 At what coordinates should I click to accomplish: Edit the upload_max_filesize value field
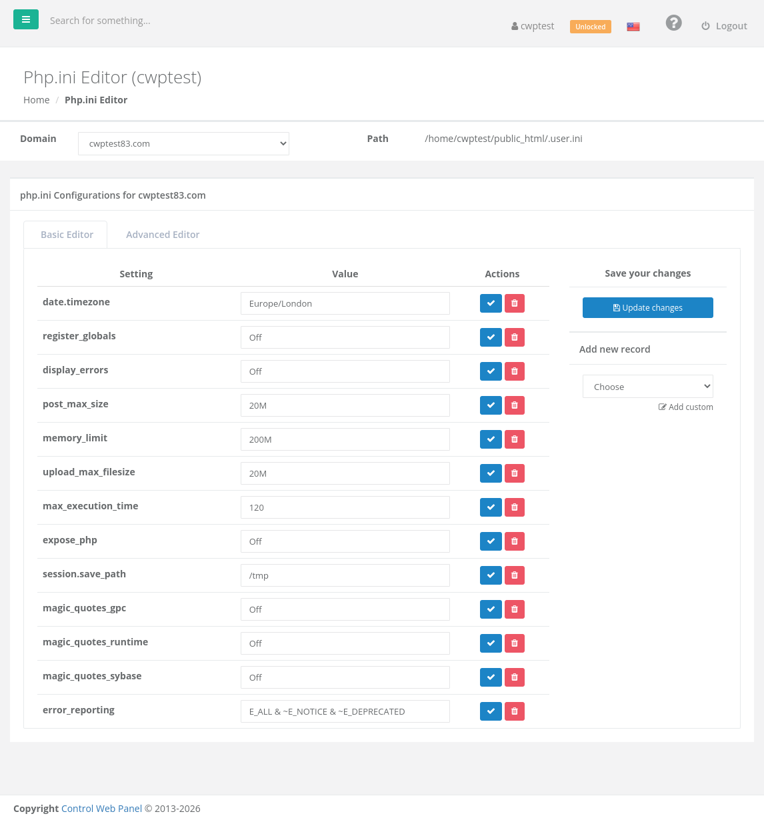pos(345,473)
